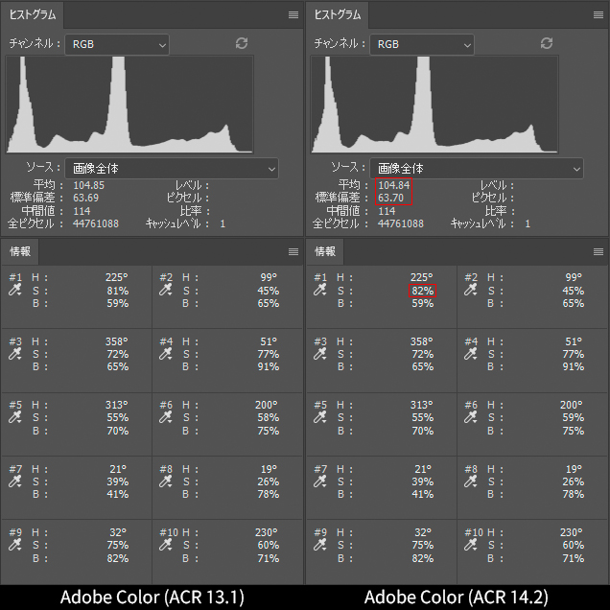Refresh right histogram with uncached data
610x610 pixels.
click(547, 43)
